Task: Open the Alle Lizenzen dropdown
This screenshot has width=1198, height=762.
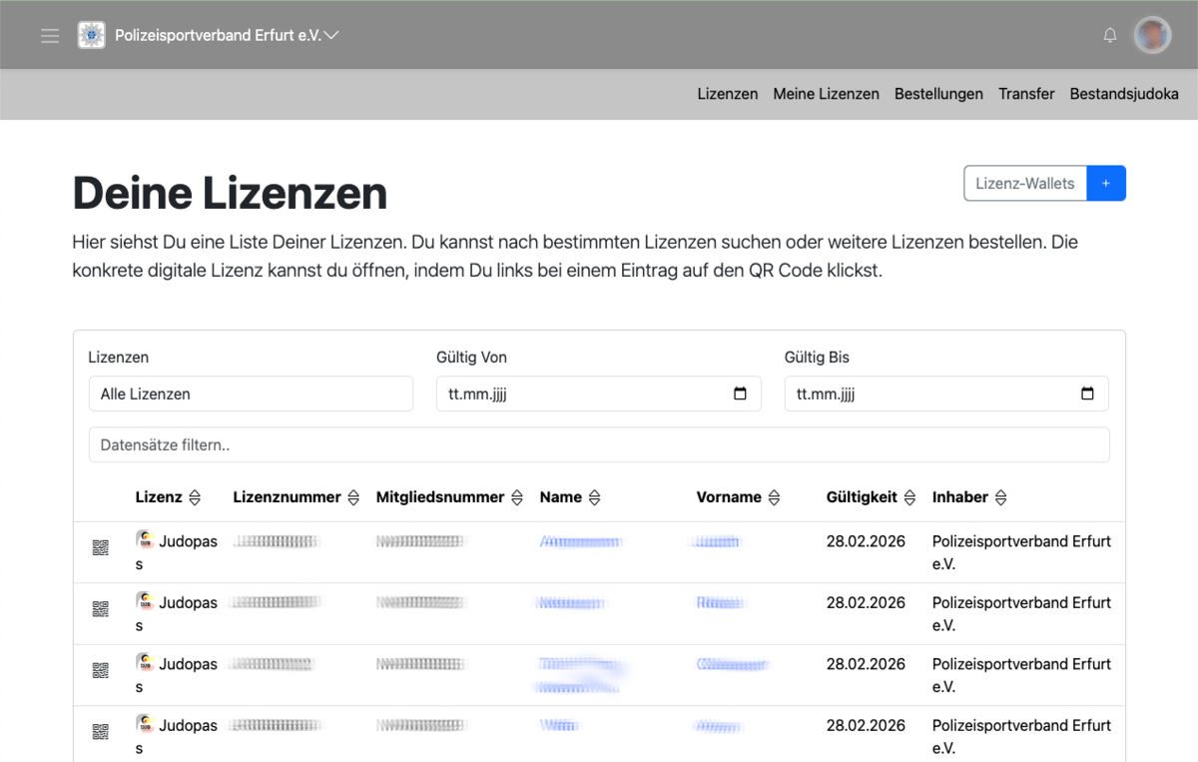Action: [x=251, y=393]
